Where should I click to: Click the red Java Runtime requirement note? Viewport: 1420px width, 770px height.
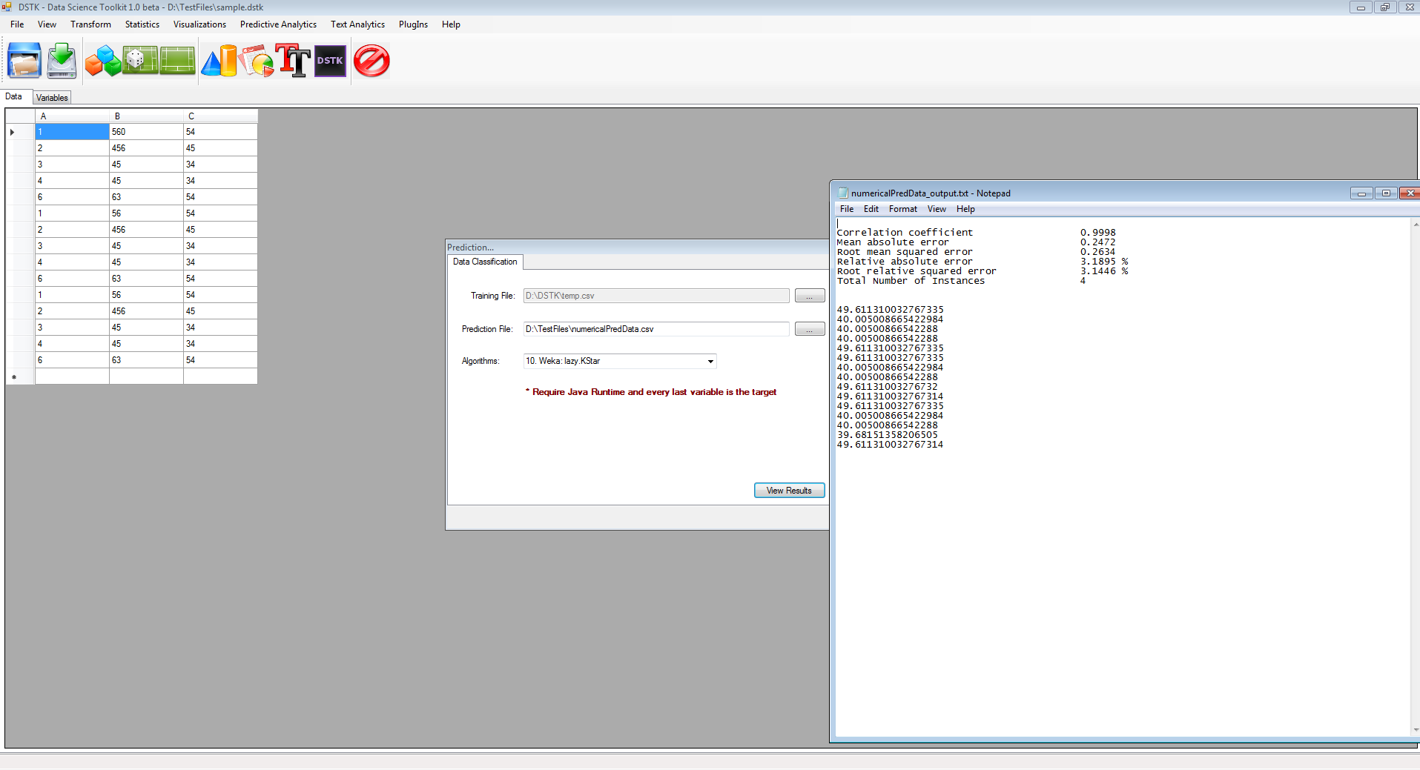click(650, 392)
